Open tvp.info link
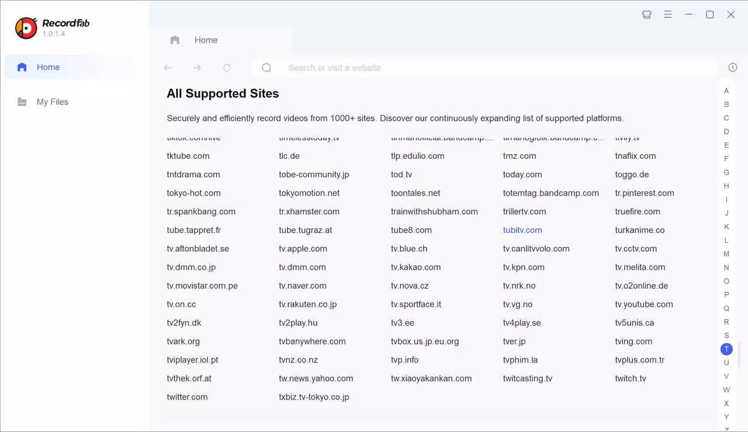The image size is (748, 432). (x=405, y=360)
